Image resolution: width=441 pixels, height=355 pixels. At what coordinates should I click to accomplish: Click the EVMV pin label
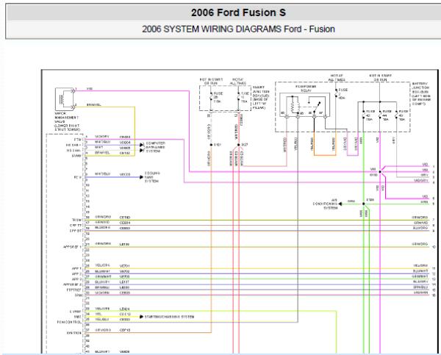click(x=76, y=156)
